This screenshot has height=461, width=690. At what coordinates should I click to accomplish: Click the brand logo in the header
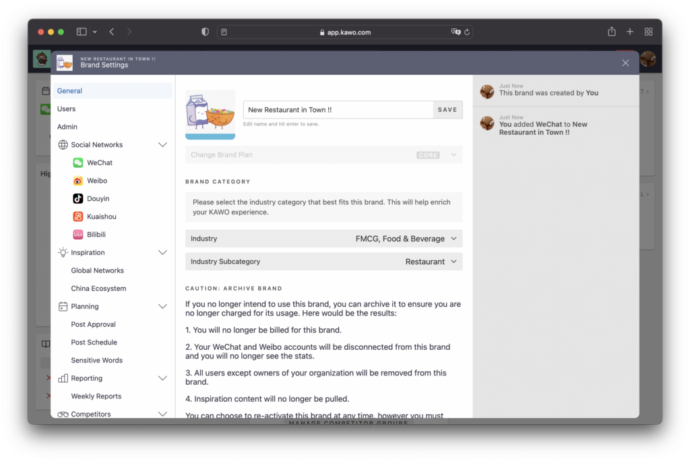[x=65, y=63]
